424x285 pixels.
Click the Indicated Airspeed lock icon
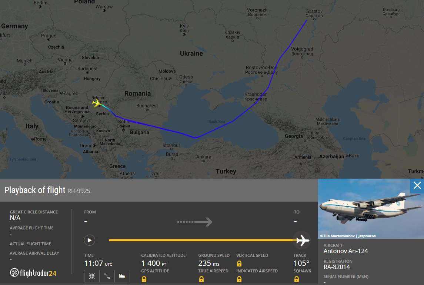click(239, 279)
